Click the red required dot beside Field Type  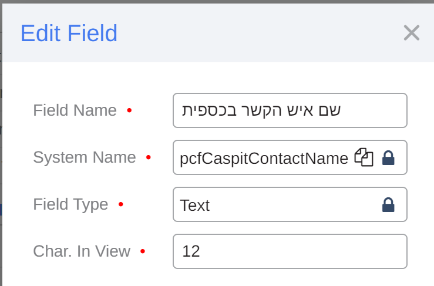[120, 204]
